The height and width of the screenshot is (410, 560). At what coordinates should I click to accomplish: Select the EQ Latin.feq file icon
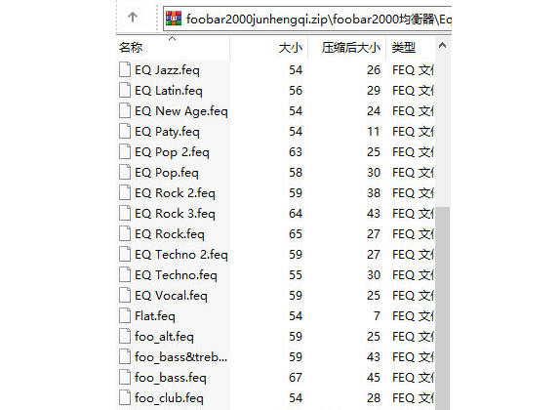pos(125,90)
